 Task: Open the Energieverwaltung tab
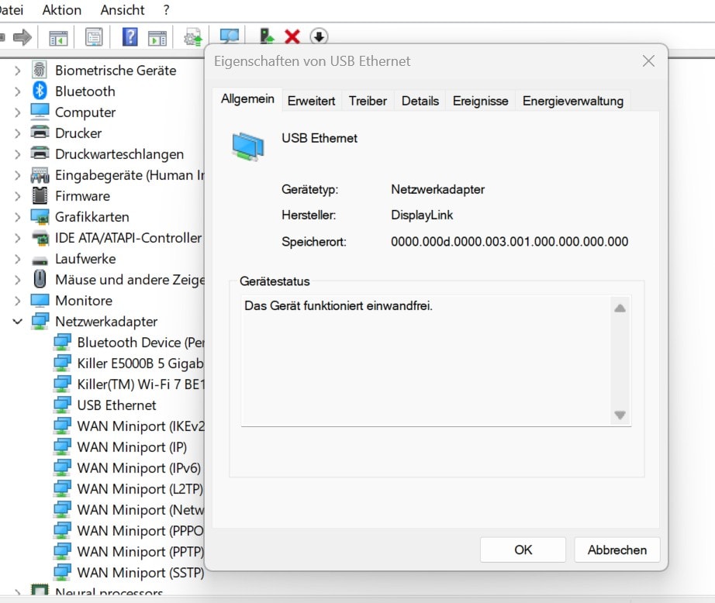click(x=572, y=101)
